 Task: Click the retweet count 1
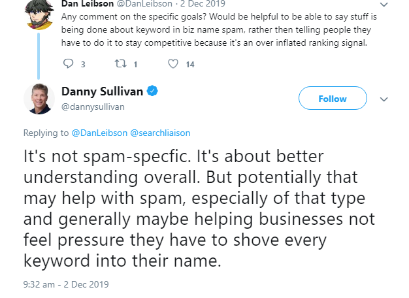click(135, 64)
